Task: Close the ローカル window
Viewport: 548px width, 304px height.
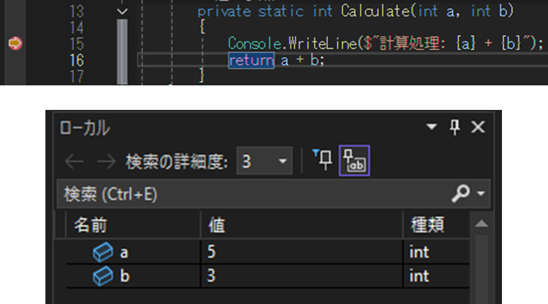Action: (478, 127)
